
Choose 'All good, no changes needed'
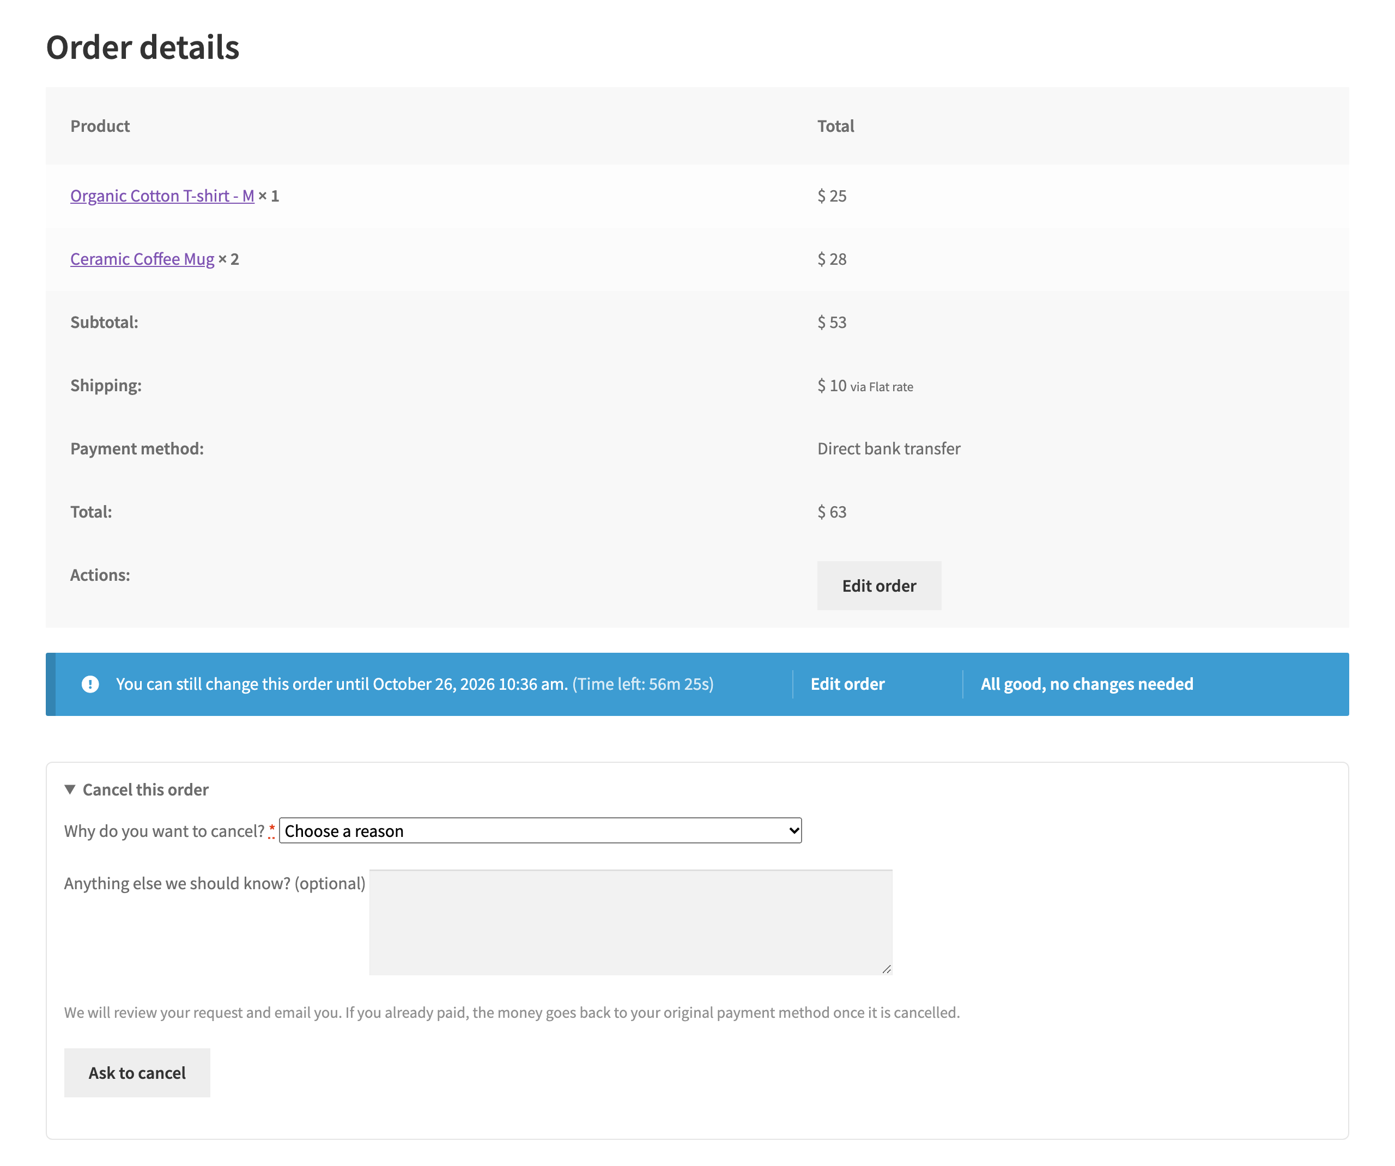(1087, 684)
